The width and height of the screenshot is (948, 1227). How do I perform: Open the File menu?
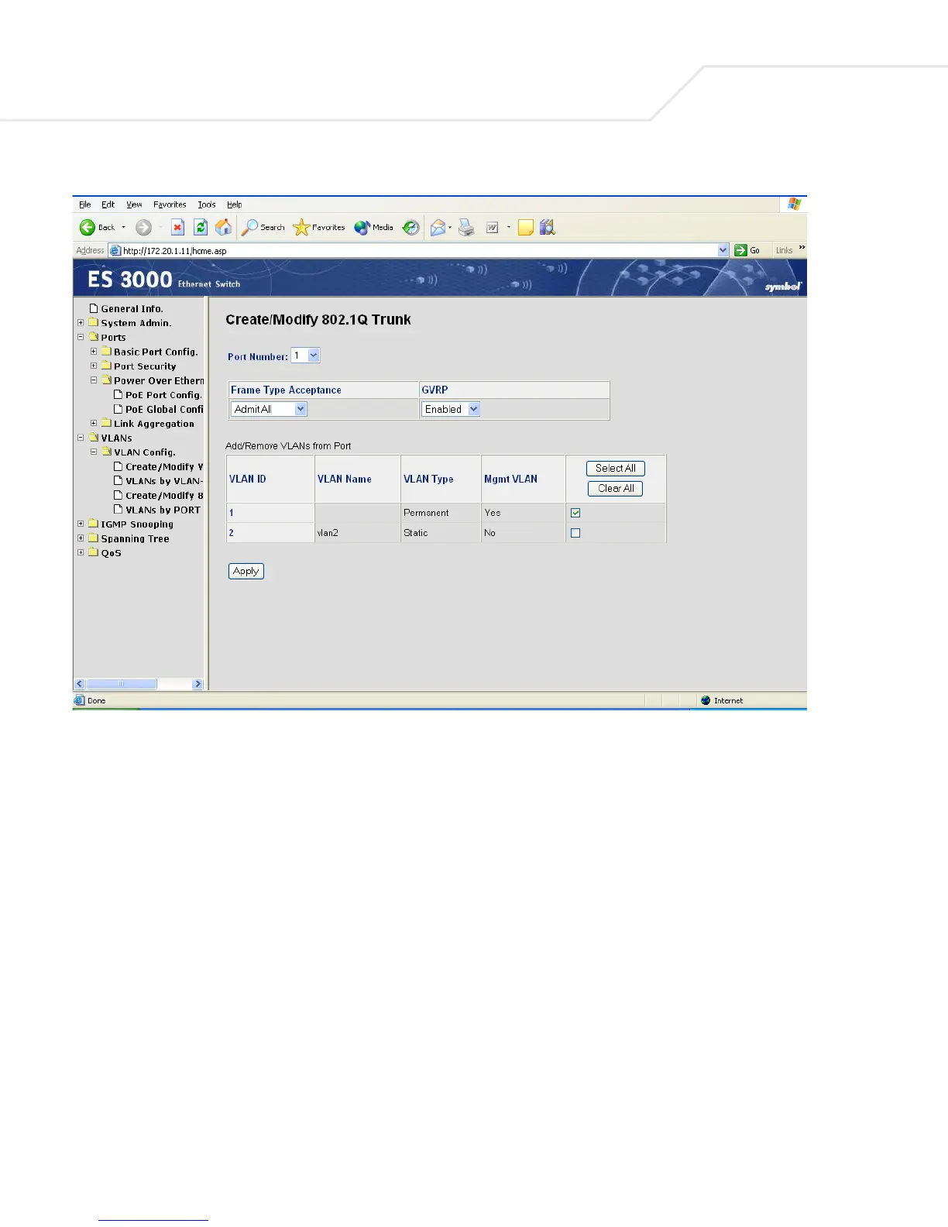click(x=85, y=204)
